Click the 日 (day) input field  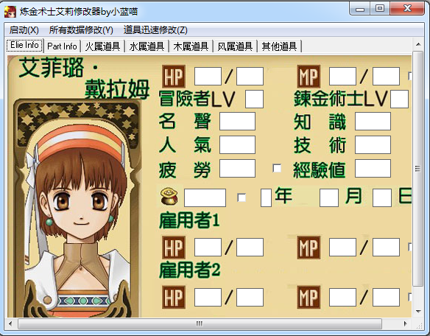coord(381,197)
